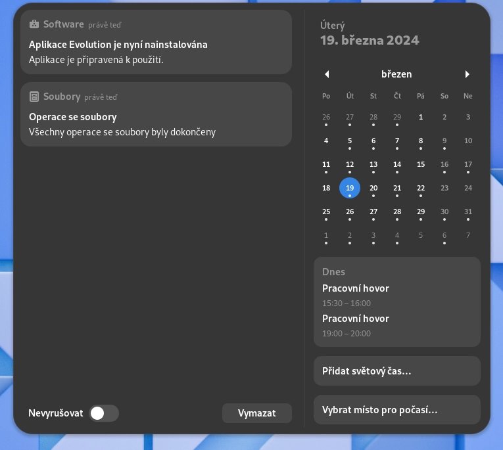The height and width of the screenshot is (450, 503).
Task: Click the Dnes heading in events
Action: [333, 272]
